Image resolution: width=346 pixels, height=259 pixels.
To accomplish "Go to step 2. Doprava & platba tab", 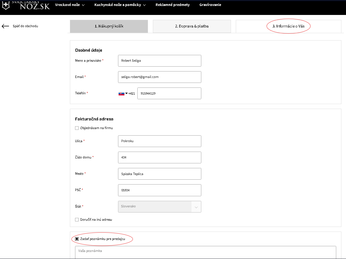I will (x=192, y=26).
